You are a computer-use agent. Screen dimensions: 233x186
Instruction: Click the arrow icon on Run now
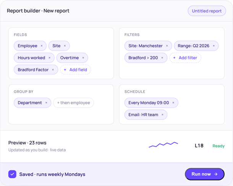pos(216,174)
